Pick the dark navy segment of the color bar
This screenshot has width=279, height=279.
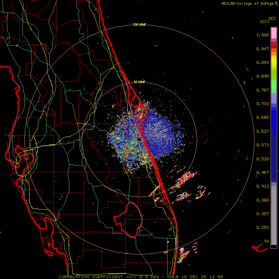point(274,158)
